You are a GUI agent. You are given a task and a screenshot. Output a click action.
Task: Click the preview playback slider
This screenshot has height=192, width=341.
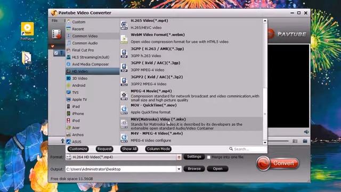(x=278, y=141)
